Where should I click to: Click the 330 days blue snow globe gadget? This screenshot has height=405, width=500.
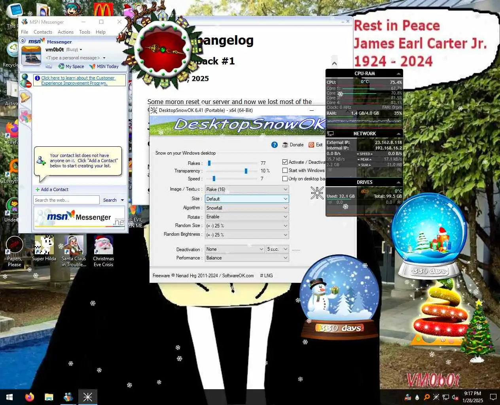429,237
